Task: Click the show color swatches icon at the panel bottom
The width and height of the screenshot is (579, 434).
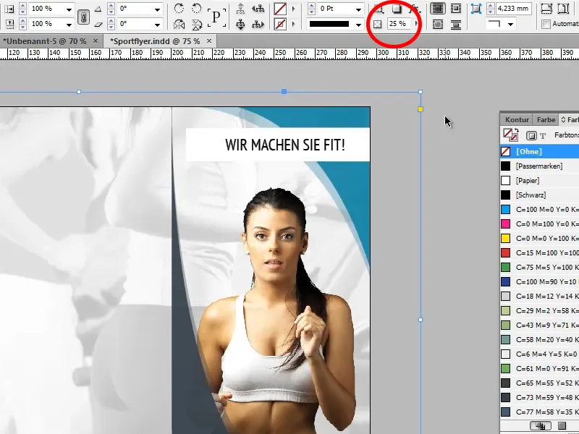Action: pyautogui.click(x=562, y=426)
